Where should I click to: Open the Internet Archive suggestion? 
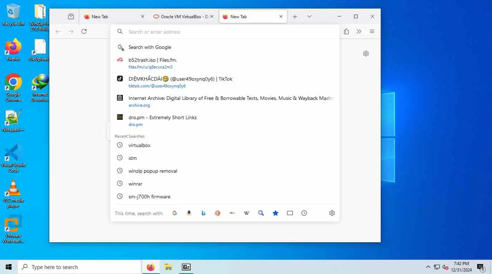225,101
